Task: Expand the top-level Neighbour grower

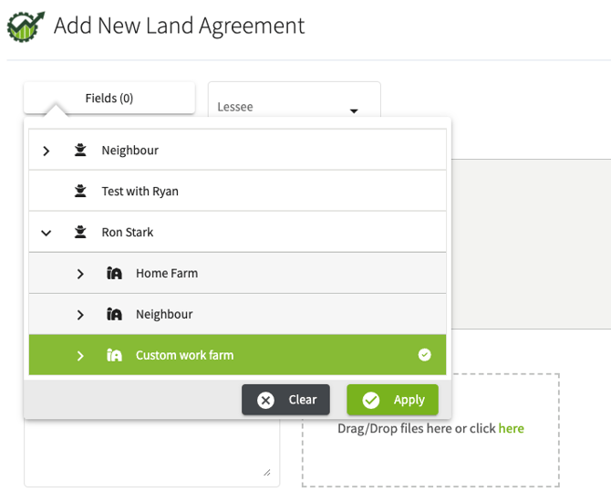Action: (47, 151)
